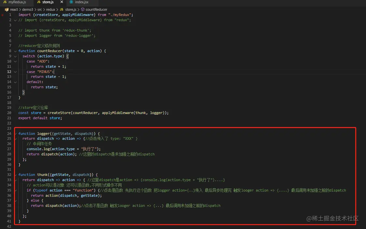The height and width of the screenshot is (229, 366).
Task: Fold the if block at line 35
Action: point(16,190)
